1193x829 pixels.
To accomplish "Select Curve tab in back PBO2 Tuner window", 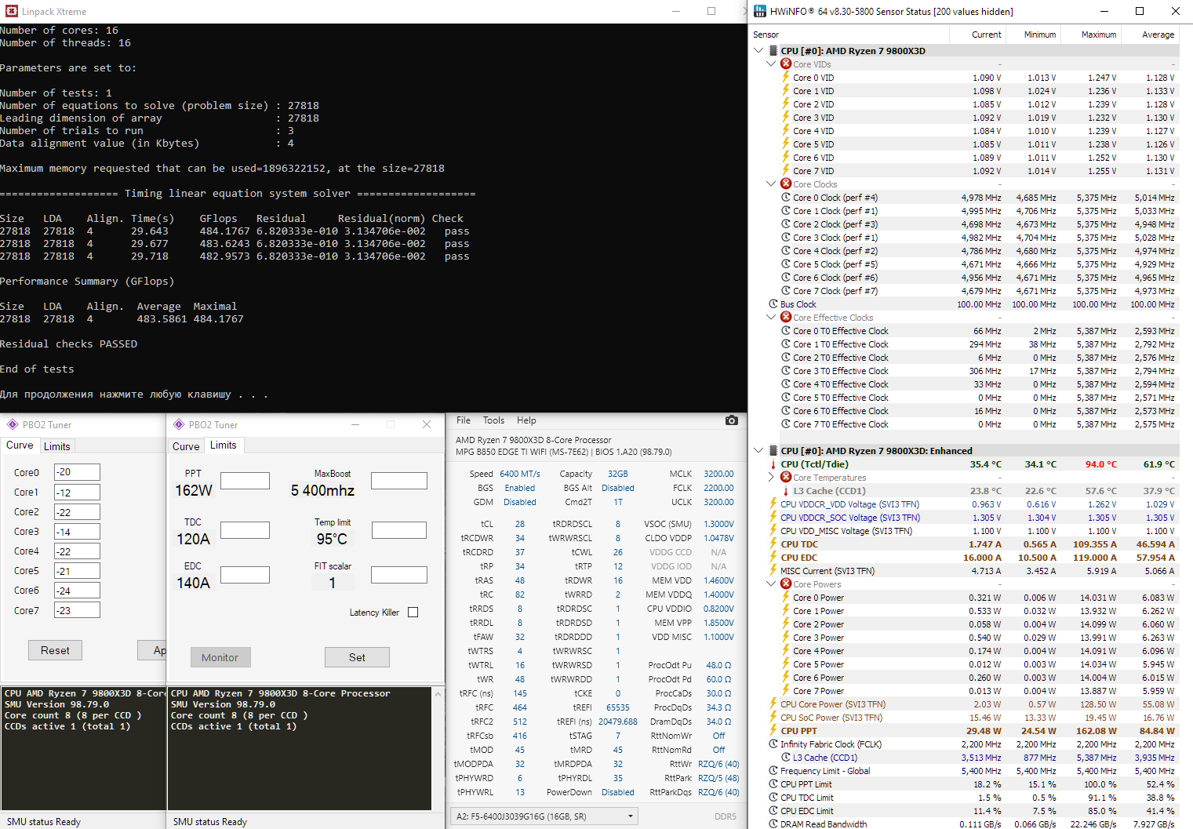I will click(x=20, y=445).
